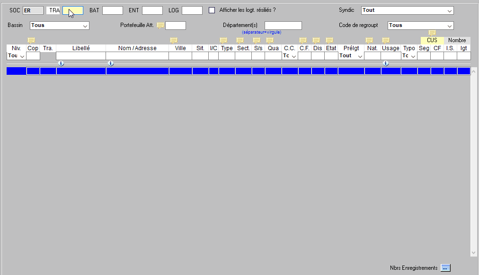Click the CUS column group header
This screenshot has width=479, height=275.
click(x=431, y=40)
